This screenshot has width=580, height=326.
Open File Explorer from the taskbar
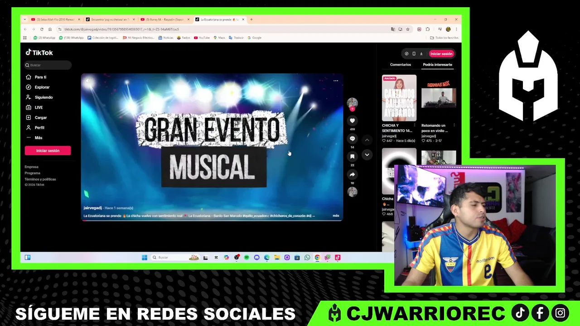pos(277,257)
